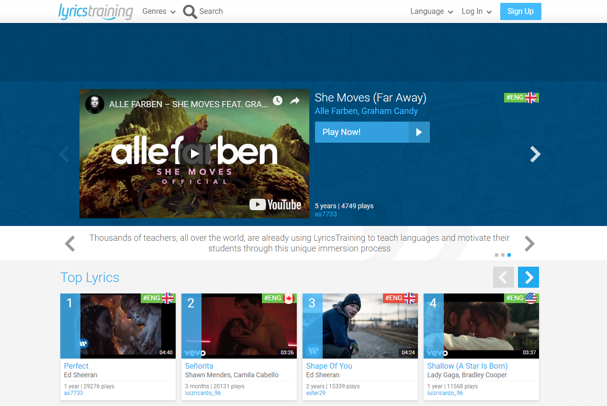The height and width of the screenshot is (406, 607).
Task: Click red #ENG tag on Shape Of You
Action: coord(400,298)
